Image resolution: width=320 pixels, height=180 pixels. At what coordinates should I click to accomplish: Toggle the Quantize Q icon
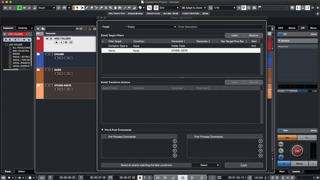210,8
